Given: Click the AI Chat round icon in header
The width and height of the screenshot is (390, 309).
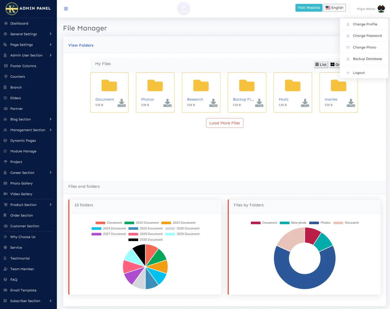Looking at the screenshot, I should 184,9.
